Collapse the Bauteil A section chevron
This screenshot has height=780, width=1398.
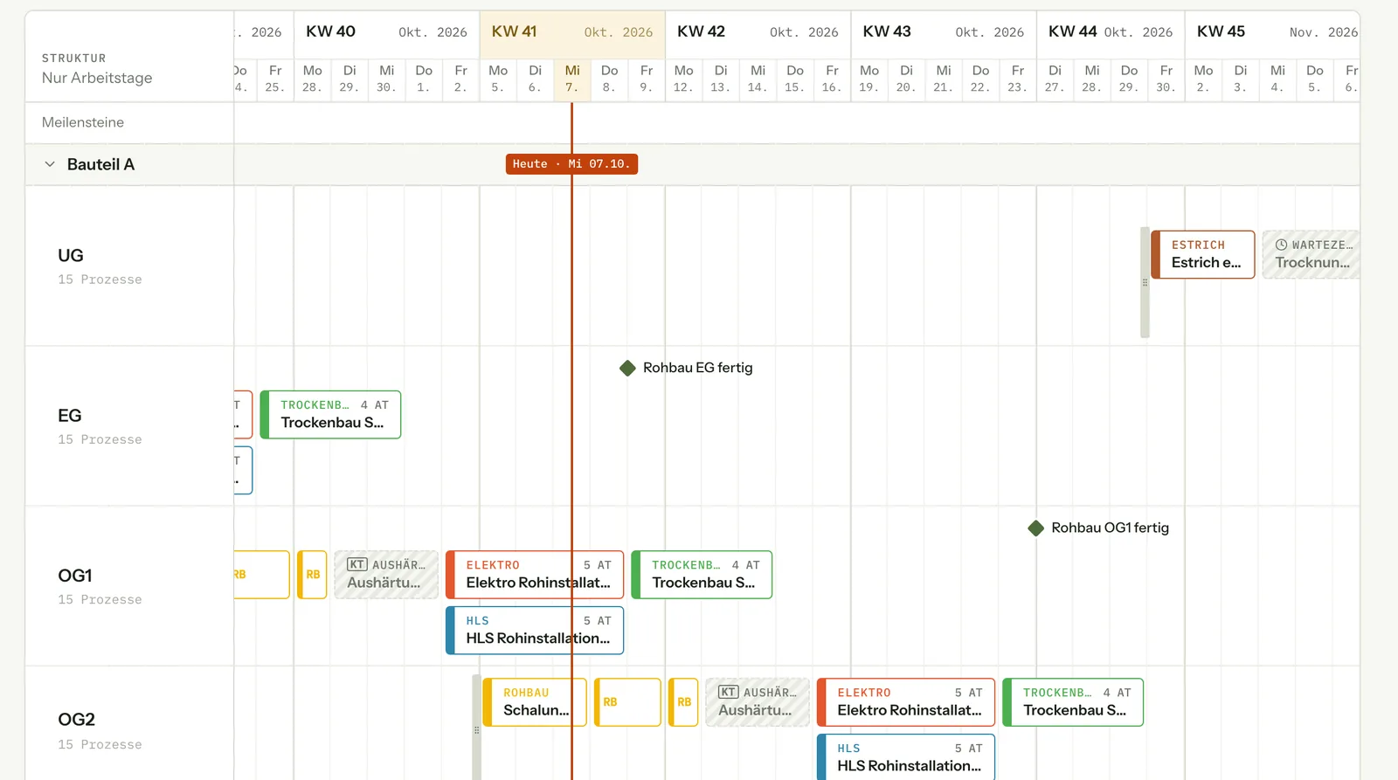50,164
